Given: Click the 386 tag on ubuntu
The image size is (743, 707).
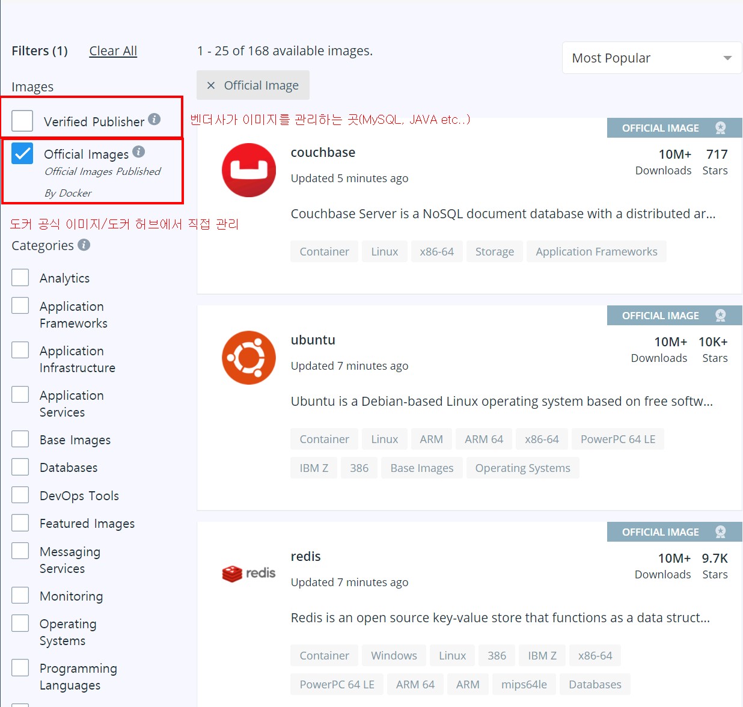Looking at the screenshot, I should [x=359, y=468].
